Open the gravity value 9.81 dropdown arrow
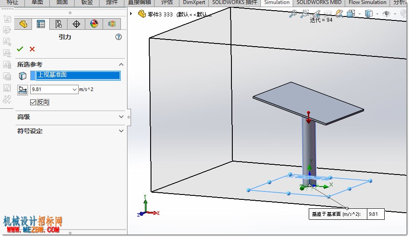The image size is (410, 238). (x=75, y=89)
